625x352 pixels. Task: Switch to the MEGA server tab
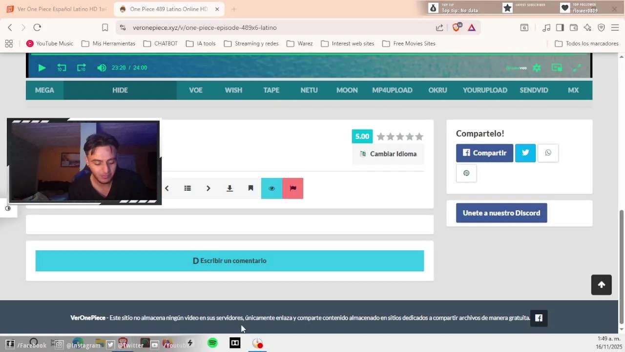tap(44, 90)
